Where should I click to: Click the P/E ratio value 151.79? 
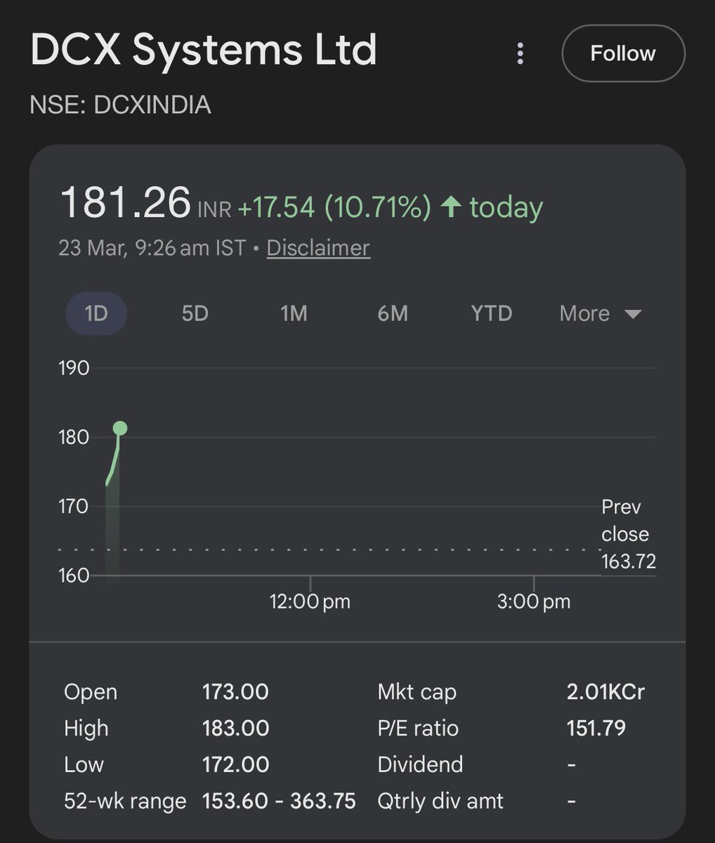(x=596, y=728)
